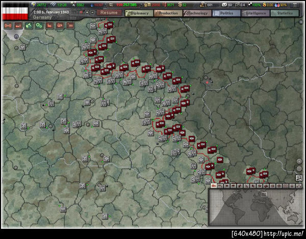
Task: Zoom in with the map plus button
Action: [x=299, y=162]
